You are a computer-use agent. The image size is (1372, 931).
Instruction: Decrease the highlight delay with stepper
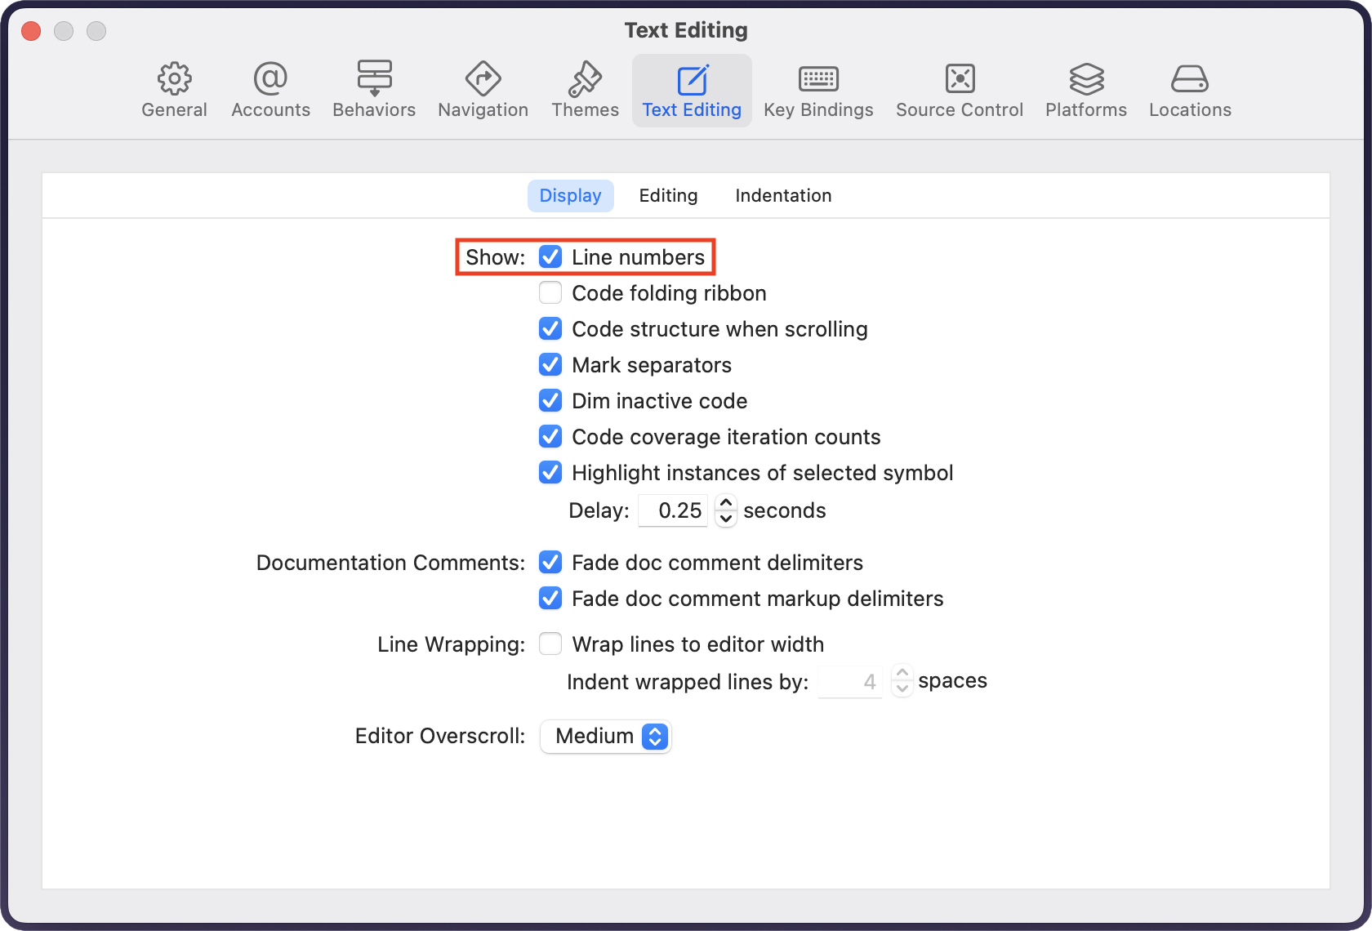(726, 519)
